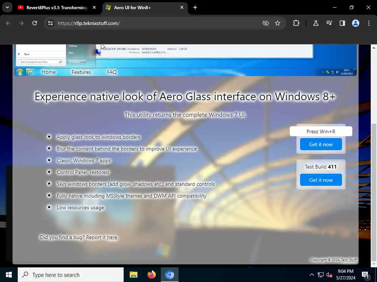
Task: Click 'Low resources usage' list item
Action: click(80, 208)
